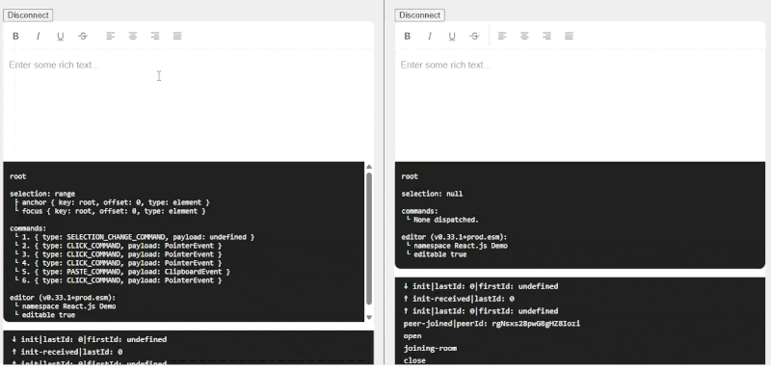
Task: Click 'init-received|lastId: 0' log on right
Action: coord(459,299)
